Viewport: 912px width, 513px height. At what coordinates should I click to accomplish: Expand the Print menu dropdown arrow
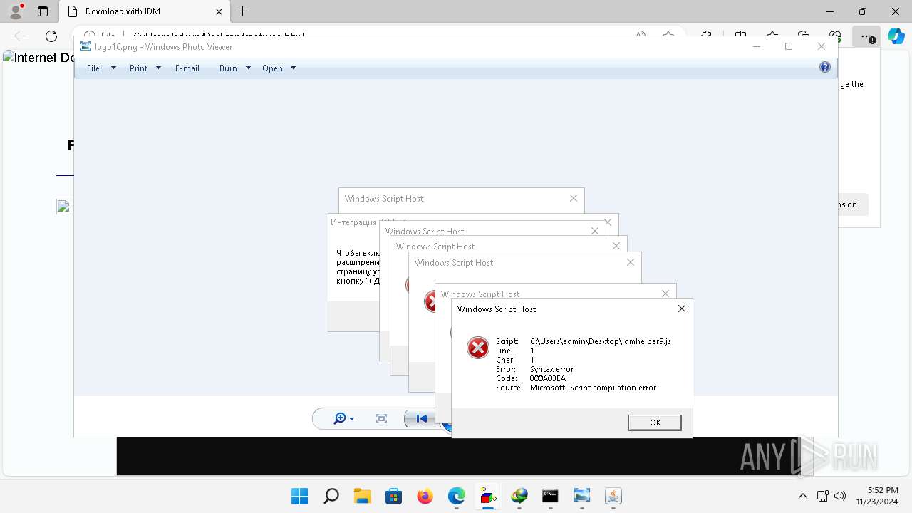(x=158, y=68)
